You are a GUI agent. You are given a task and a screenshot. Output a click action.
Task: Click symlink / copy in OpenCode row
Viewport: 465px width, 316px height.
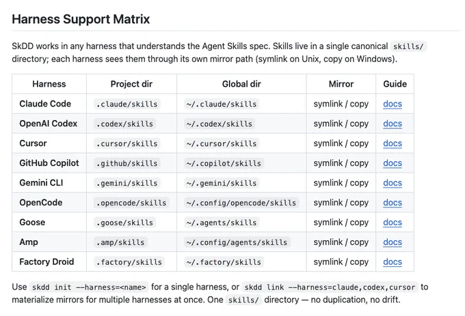pos(341,203)
